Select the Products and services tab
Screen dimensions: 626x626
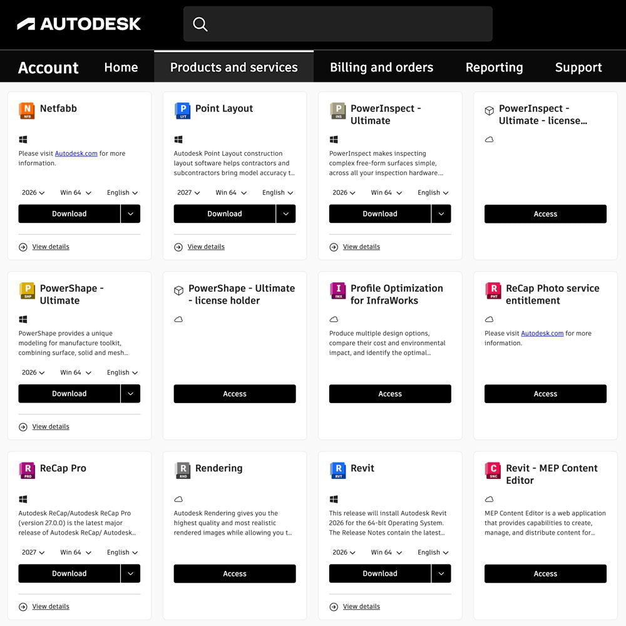[x=234, y=67]
